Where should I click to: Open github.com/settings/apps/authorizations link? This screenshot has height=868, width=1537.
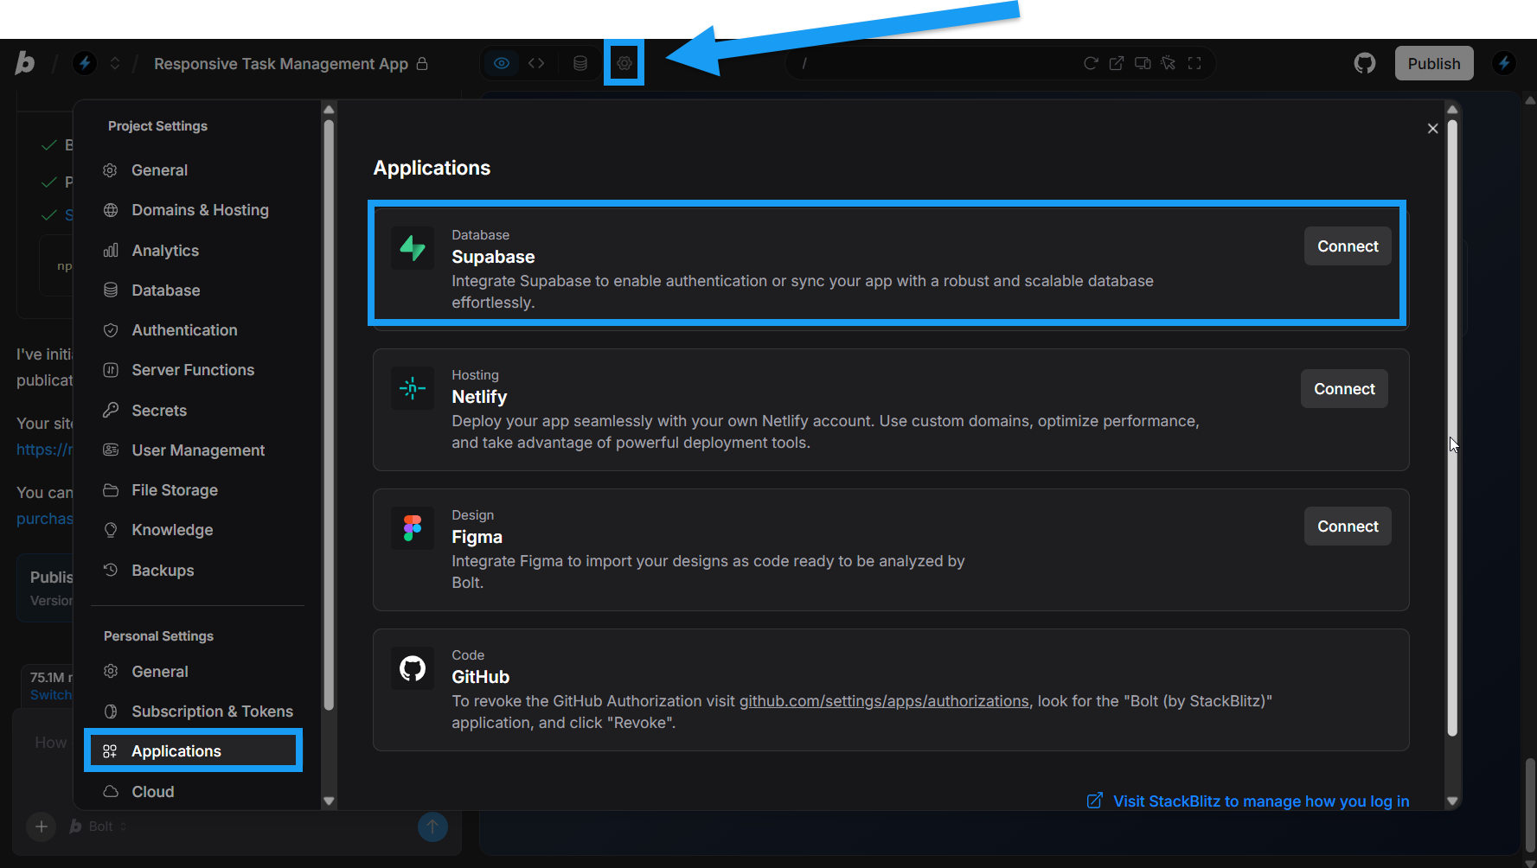pos(884,701)
